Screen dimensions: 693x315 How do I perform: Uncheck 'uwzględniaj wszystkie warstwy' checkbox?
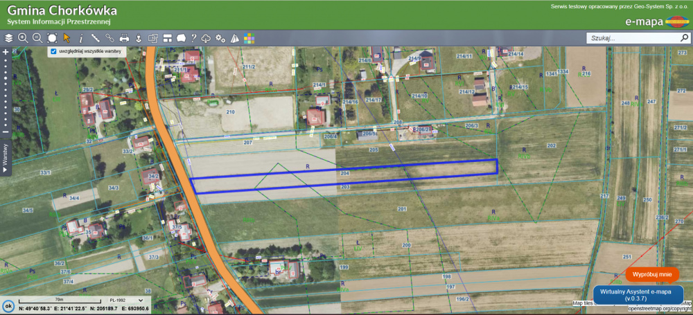[53, 51]
